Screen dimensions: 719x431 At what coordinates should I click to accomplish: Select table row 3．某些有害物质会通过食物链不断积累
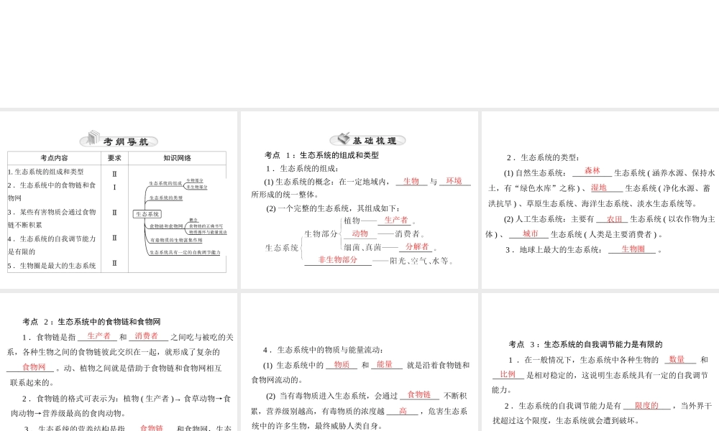tap(52, 218)
